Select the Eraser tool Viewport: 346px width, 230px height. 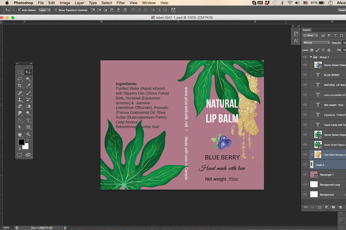(x=20, y=106)
